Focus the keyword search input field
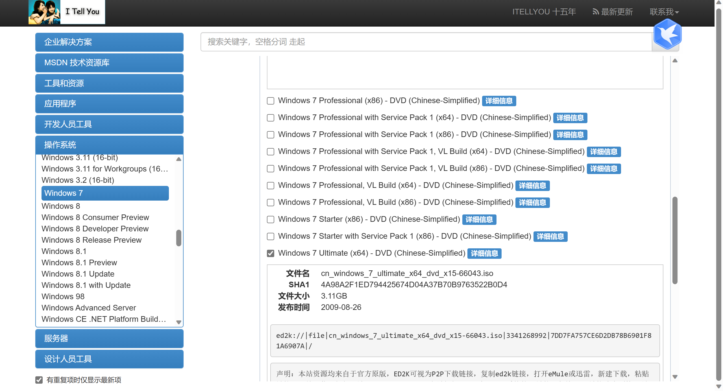 point(426,42)
